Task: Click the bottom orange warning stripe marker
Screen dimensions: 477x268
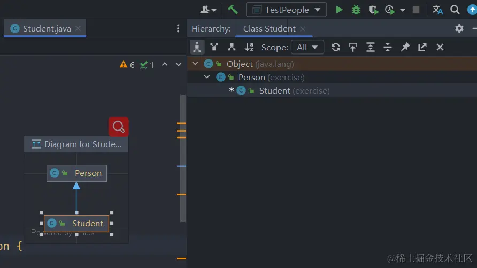Action: coord(181,258)
